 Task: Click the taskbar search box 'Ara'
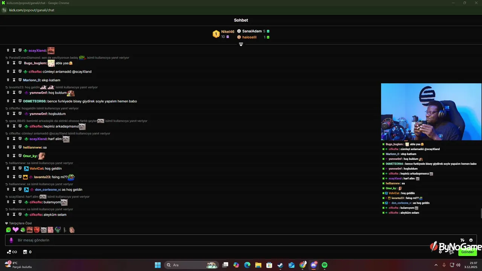coord(192,265)
